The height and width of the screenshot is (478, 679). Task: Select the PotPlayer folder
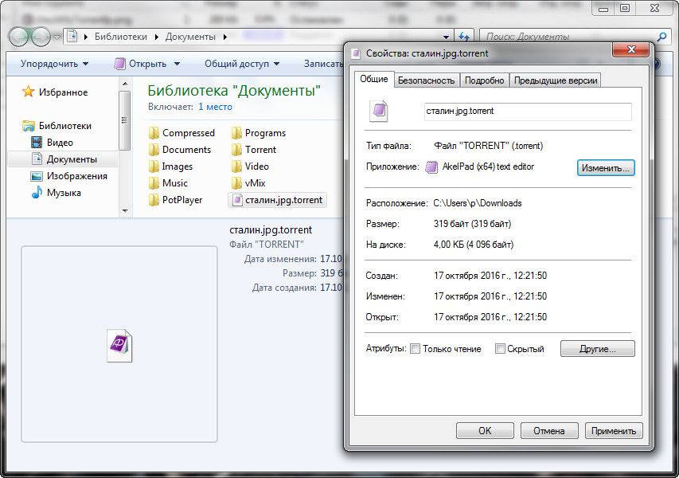coord(176,200)
